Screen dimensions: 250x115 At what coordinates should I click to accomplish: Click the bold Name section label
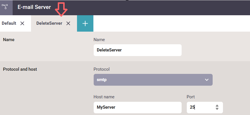point(9,40)
